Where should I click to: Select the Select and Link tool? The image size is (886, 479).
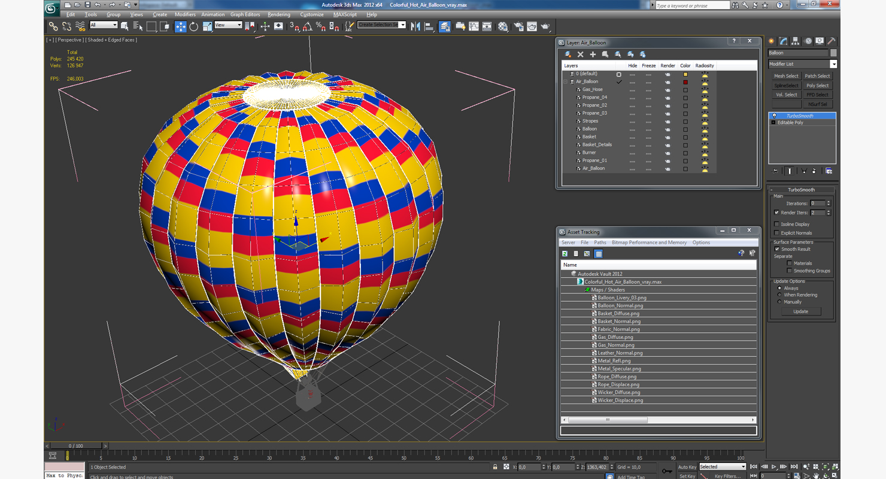54,26
